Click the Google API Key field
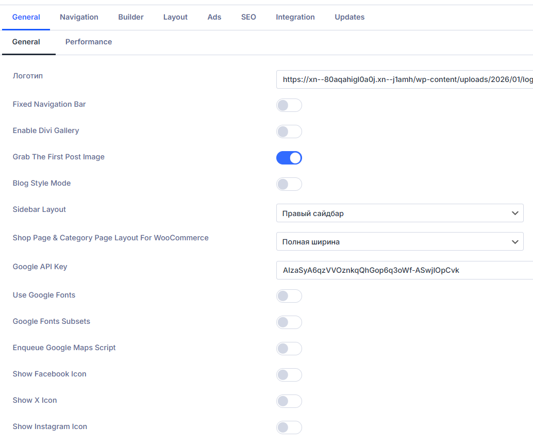 pos(405,270)
